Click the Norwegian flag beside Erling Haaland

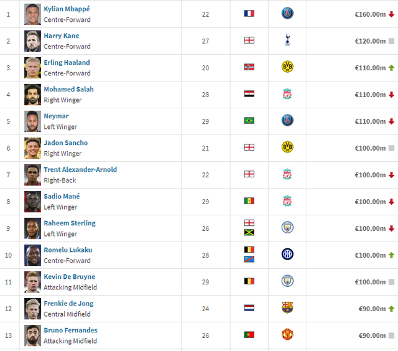[249, 67]
